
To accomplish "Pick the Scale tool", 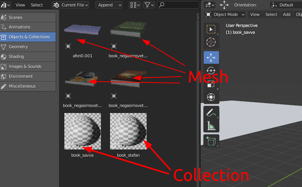I will pos(211,84).
